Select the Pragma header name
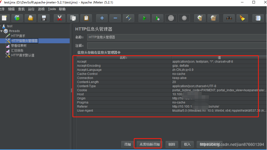This screenshot has height=150, width=267. [82, 102]
